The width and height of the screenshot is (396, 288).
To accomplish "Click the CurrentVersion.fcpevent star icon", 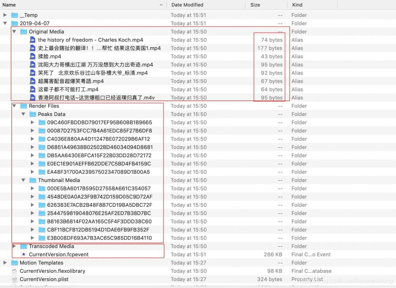I will point(24,254).
